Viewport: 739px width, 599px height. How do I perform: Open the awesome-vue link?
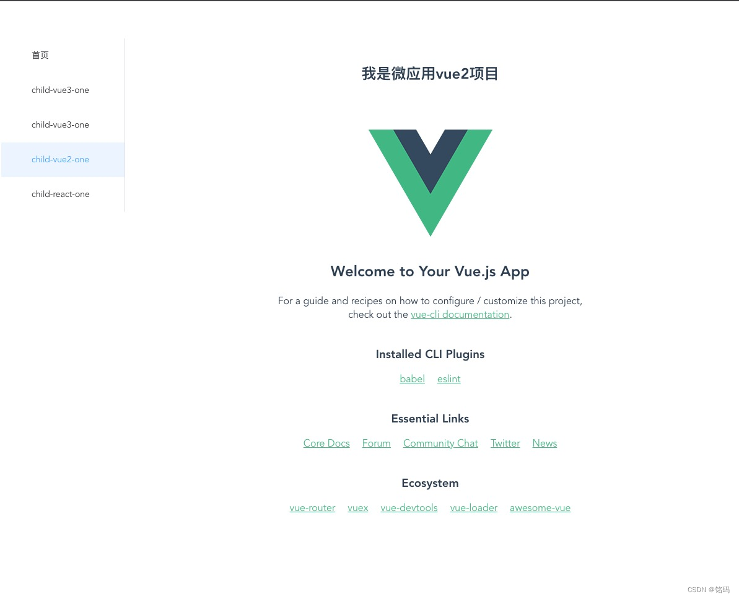click(x=540, y=508)
